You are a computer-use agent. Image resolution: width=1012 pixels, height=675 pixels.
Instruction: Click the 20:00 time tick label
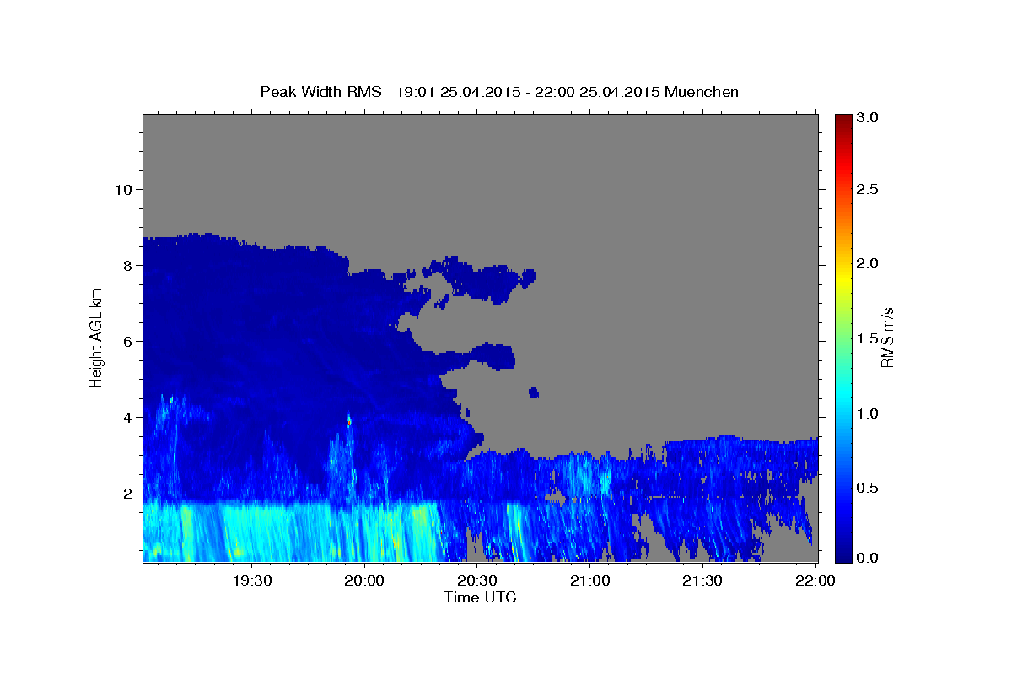[x=364, y=580]
